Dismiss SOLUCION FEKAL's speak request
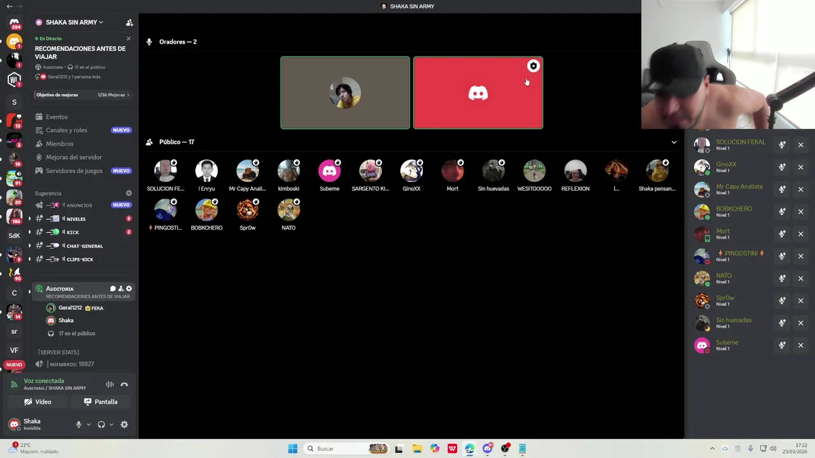The width and height of the screenshot is (815, 458). click(x=801, y=145)
